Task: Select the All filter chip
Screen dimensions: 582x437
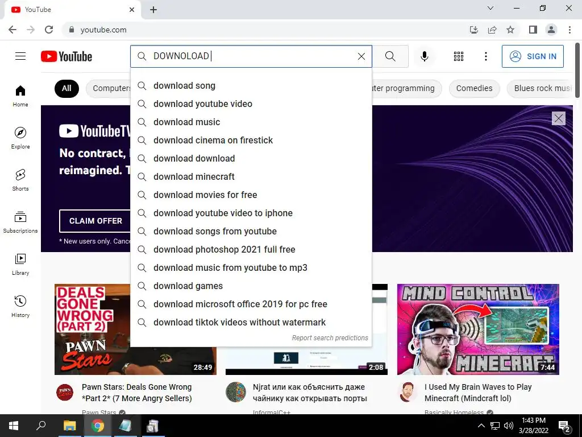Action: [66, 88]
